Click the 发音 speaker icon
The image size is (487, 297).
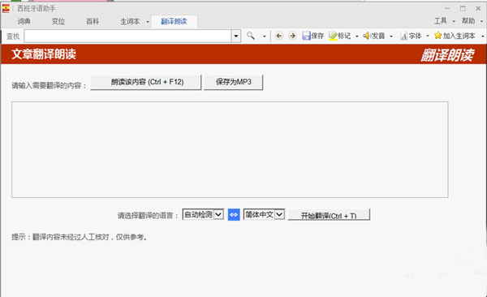click(367, 36)
